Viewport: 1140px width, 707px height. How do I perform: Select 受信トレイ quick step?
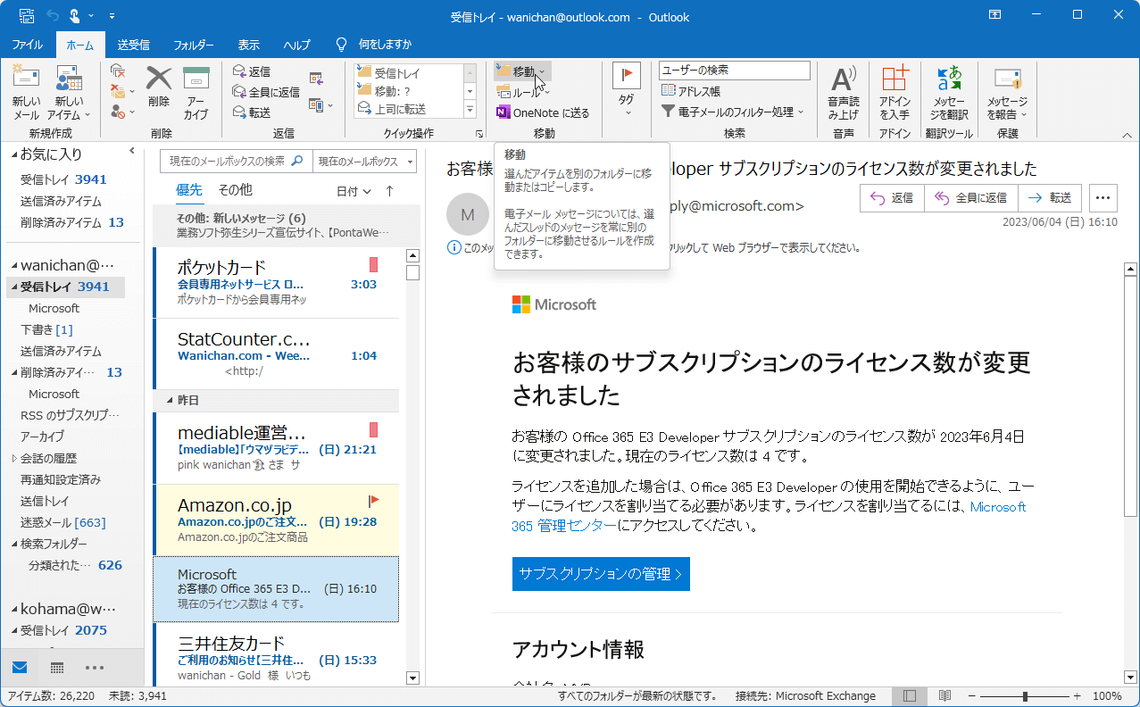[408, 73]
